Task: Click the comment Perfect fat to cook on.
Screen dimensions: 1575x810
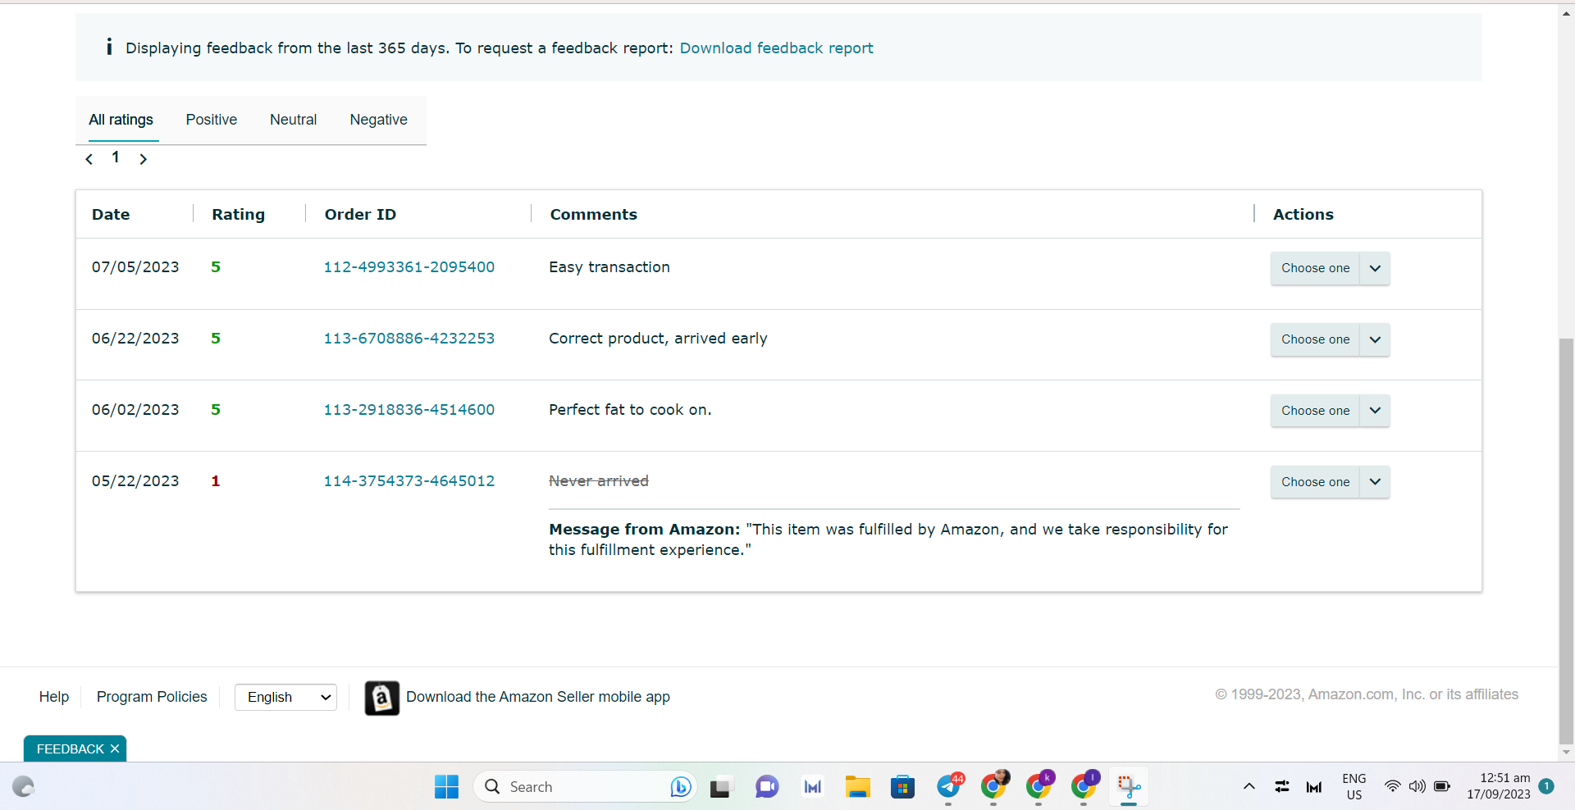Action: click(x=630, y=410)
